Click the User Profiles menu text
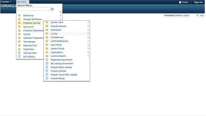This screenshot has height=116, width=206. (56, 45)
